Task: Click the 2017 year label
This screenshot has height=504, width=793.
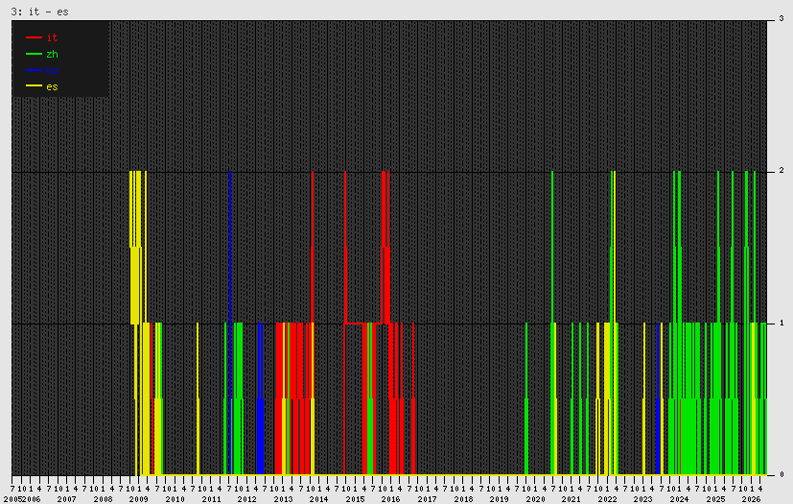Action: pyautogui.click(x=427, y=499)
